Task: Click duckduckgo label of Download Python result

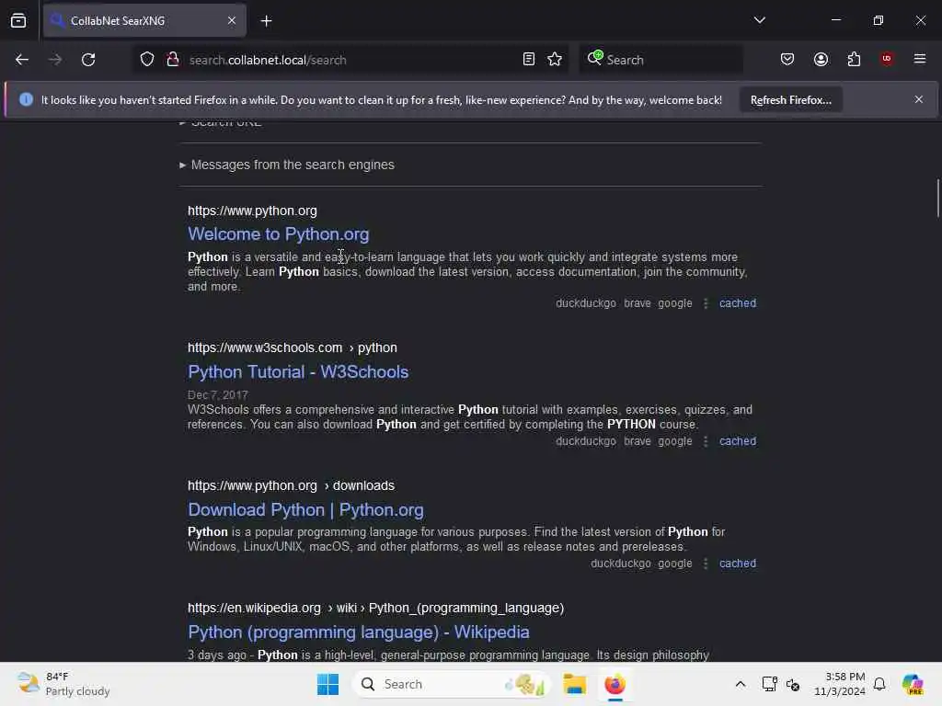Action: pyautogui.click(x=621, y=564)
